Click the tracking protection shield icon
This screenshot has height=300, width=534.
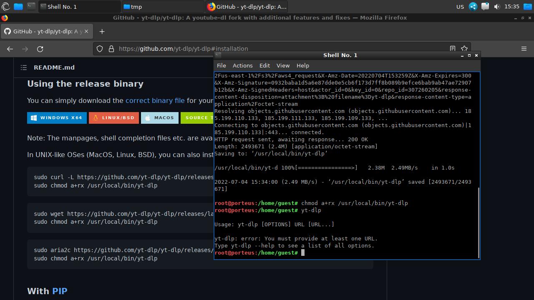click(100, 49)
